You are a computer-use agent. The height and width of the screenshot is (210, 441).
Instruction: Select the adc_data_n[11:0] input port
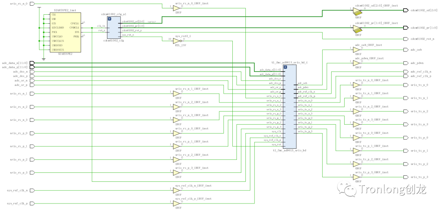(33, 63)
